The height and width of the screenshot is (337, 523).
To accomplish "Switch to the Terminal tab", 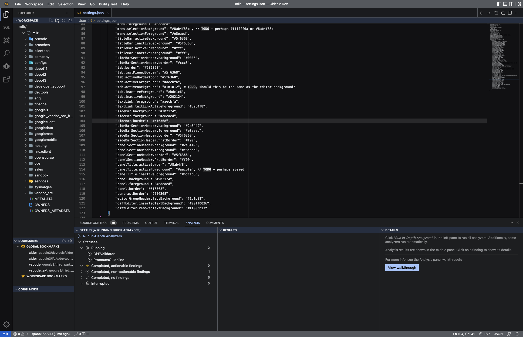I will [171, 223].
